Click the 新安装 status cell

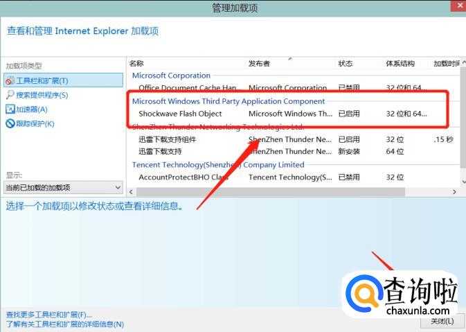[349, 151]
